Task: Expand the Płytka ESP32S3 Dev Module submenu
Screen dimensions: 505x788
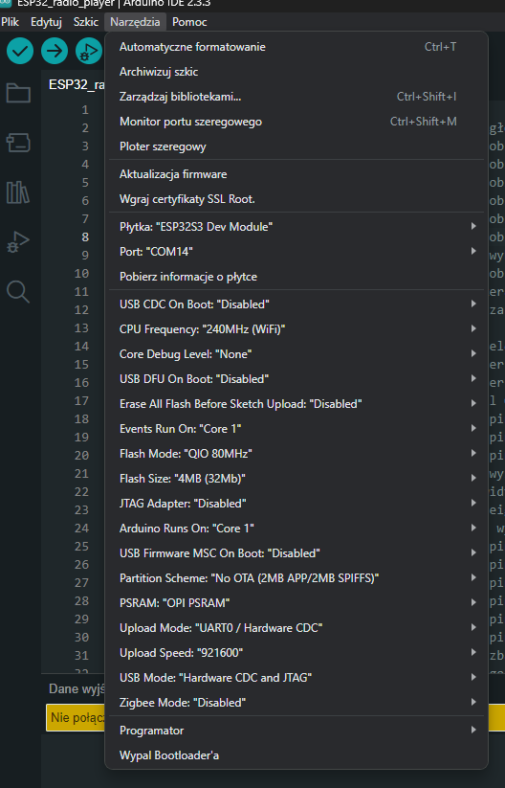Action: [296, 227]
